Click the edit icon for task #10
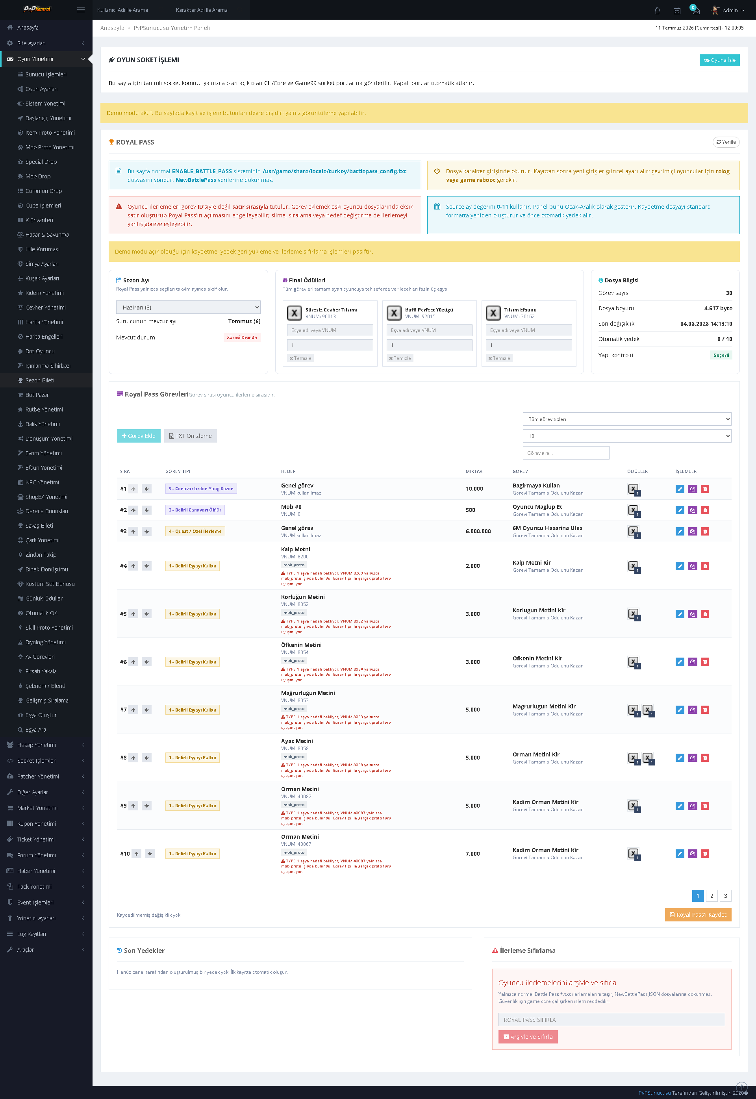756x1099 pixels. (680, 854)
